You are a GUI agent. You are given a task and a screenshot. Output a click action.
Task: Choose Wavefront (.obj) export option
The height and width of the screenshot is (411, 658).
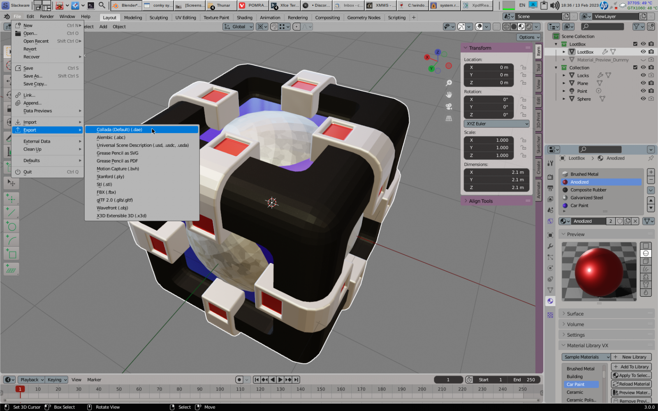click(x=112, y=208)
